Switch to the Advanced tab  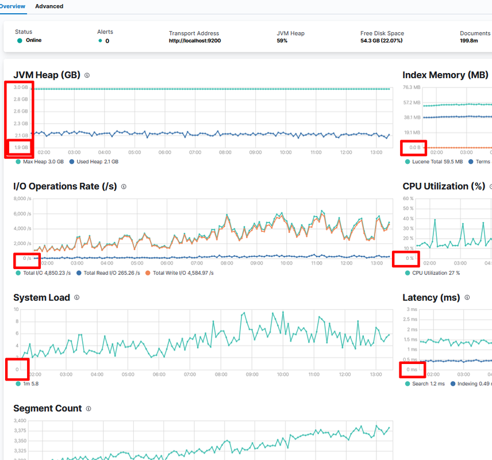[x=49, y=6]
